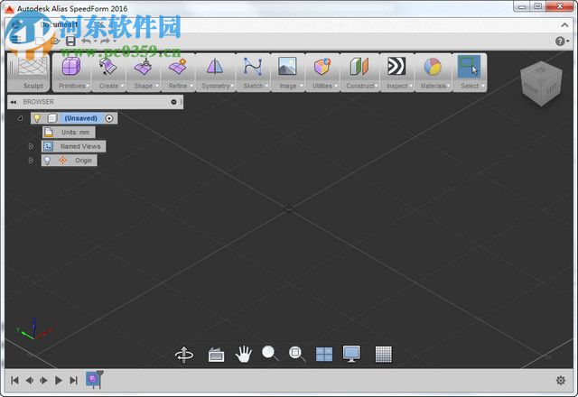
Task: Click the Orbit navigation tool
Action: [184, 355]
